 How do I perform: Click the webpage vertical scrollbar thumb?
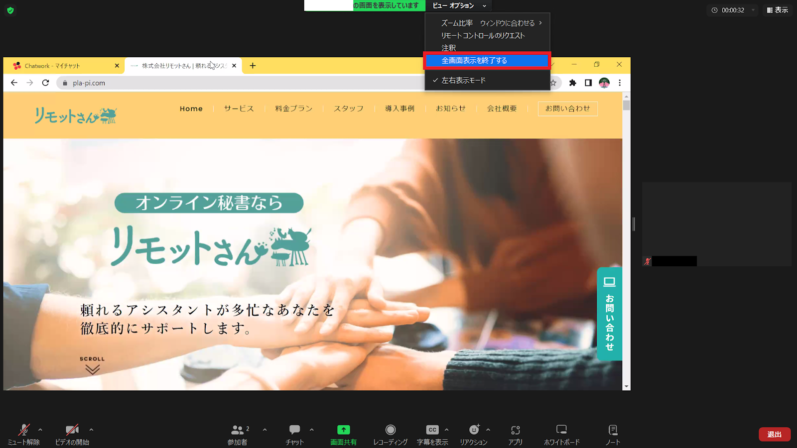627,106
